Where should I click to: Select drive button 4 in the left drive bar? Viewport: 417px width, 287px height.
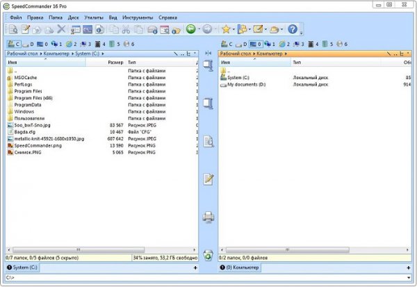[100, 44]
